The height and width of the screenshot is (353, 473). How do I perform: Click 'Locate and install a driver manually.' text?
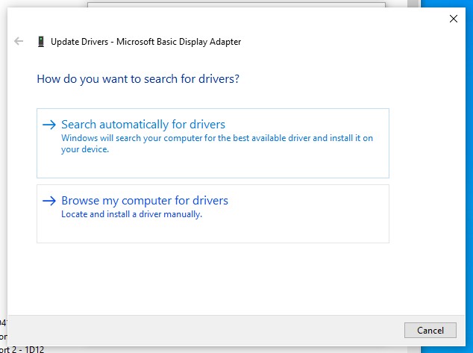131,214
